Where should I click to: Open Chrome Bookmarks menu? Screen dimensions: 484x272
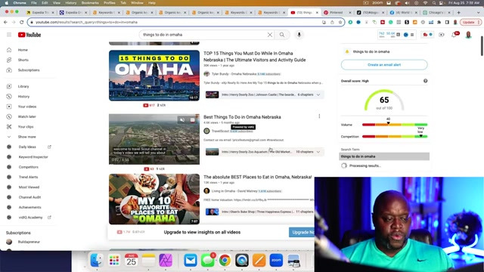[90, 3]
